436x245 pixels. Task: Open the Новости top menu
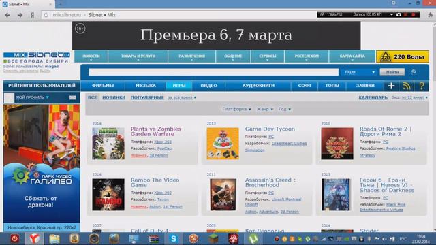point(91,56)
